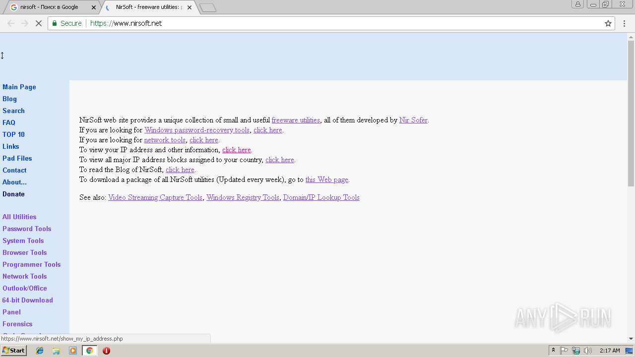This screenshot has width=635, height=357.
Task: Open the Contact sidebar link
Action: click(x=14, y=170)
